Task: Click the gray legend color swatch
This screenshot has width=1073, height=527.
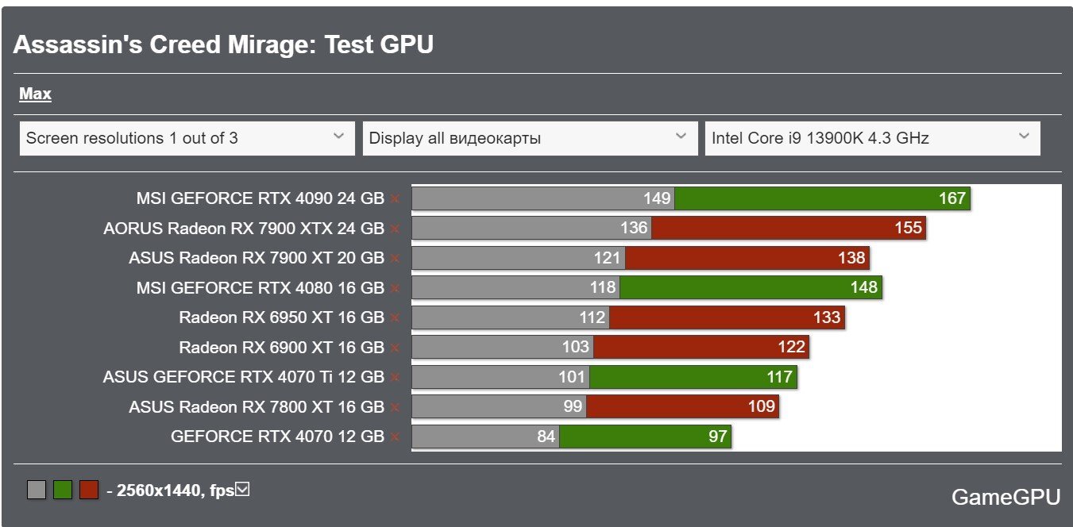Action: pos(36,490)
